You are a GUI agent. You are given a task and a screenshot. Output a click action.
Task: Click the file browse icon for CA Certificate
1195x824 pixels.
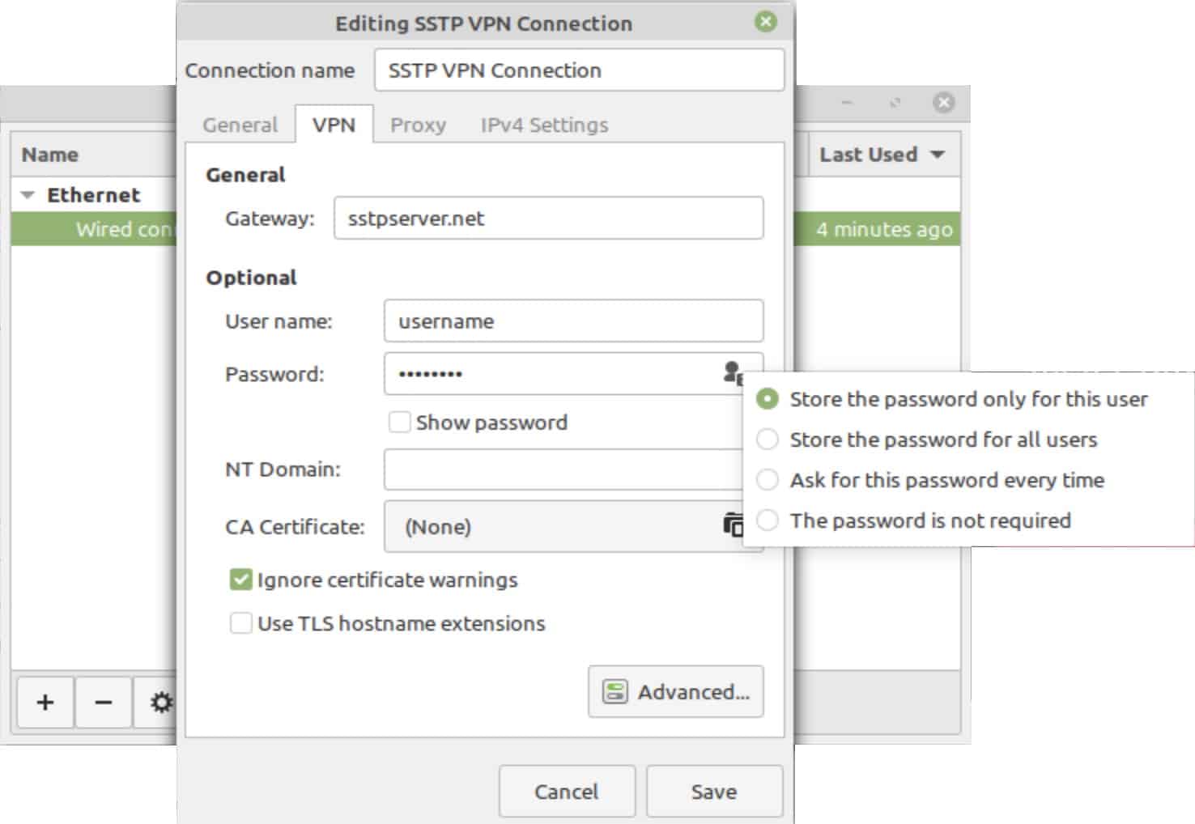pyautogui.click(x=733, y=525)
